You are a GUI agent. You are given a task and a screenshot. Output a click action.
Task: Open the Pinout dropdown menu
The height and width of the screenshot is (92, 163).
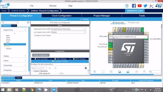[84, 19]
